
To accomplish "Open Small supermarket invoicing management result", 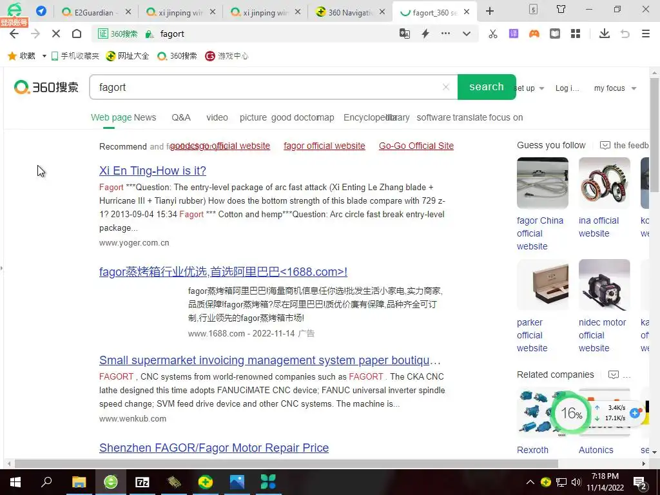I will (x=270, y=360).
